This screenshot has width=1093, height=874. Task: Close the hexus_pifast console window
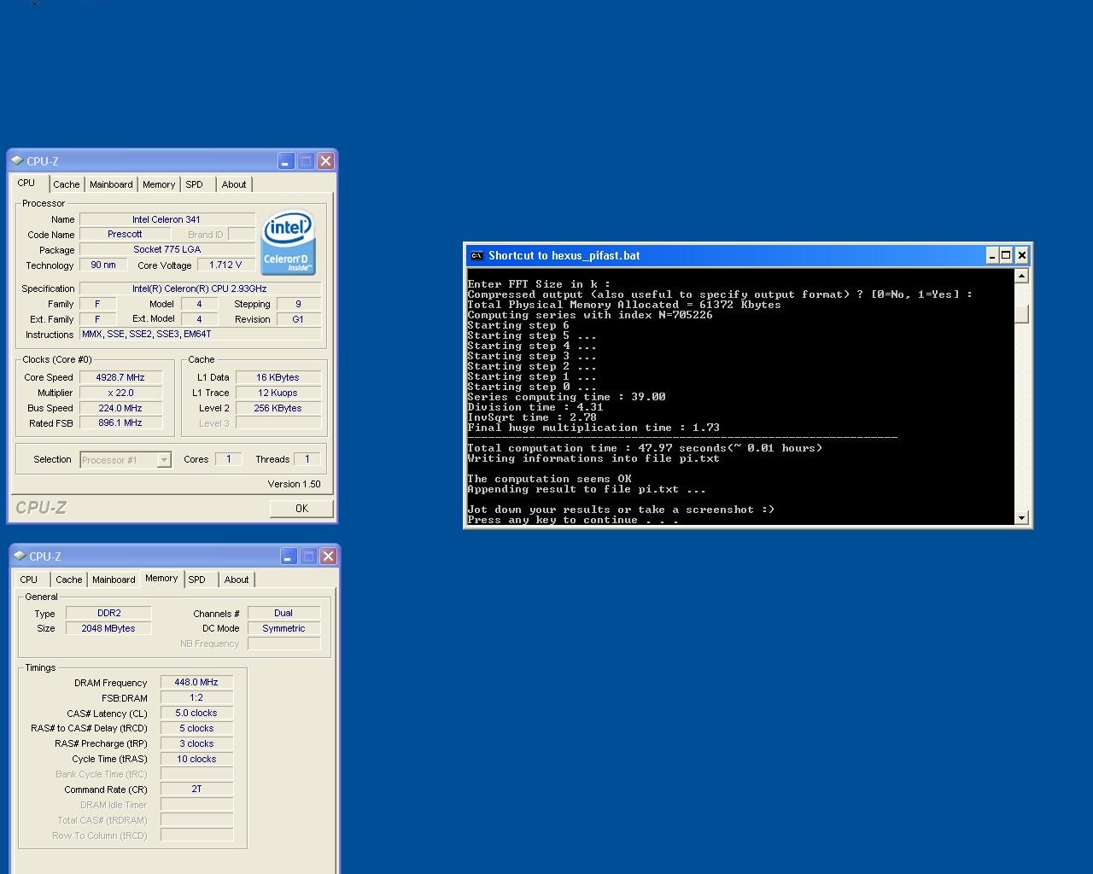tap(1021, 255)
